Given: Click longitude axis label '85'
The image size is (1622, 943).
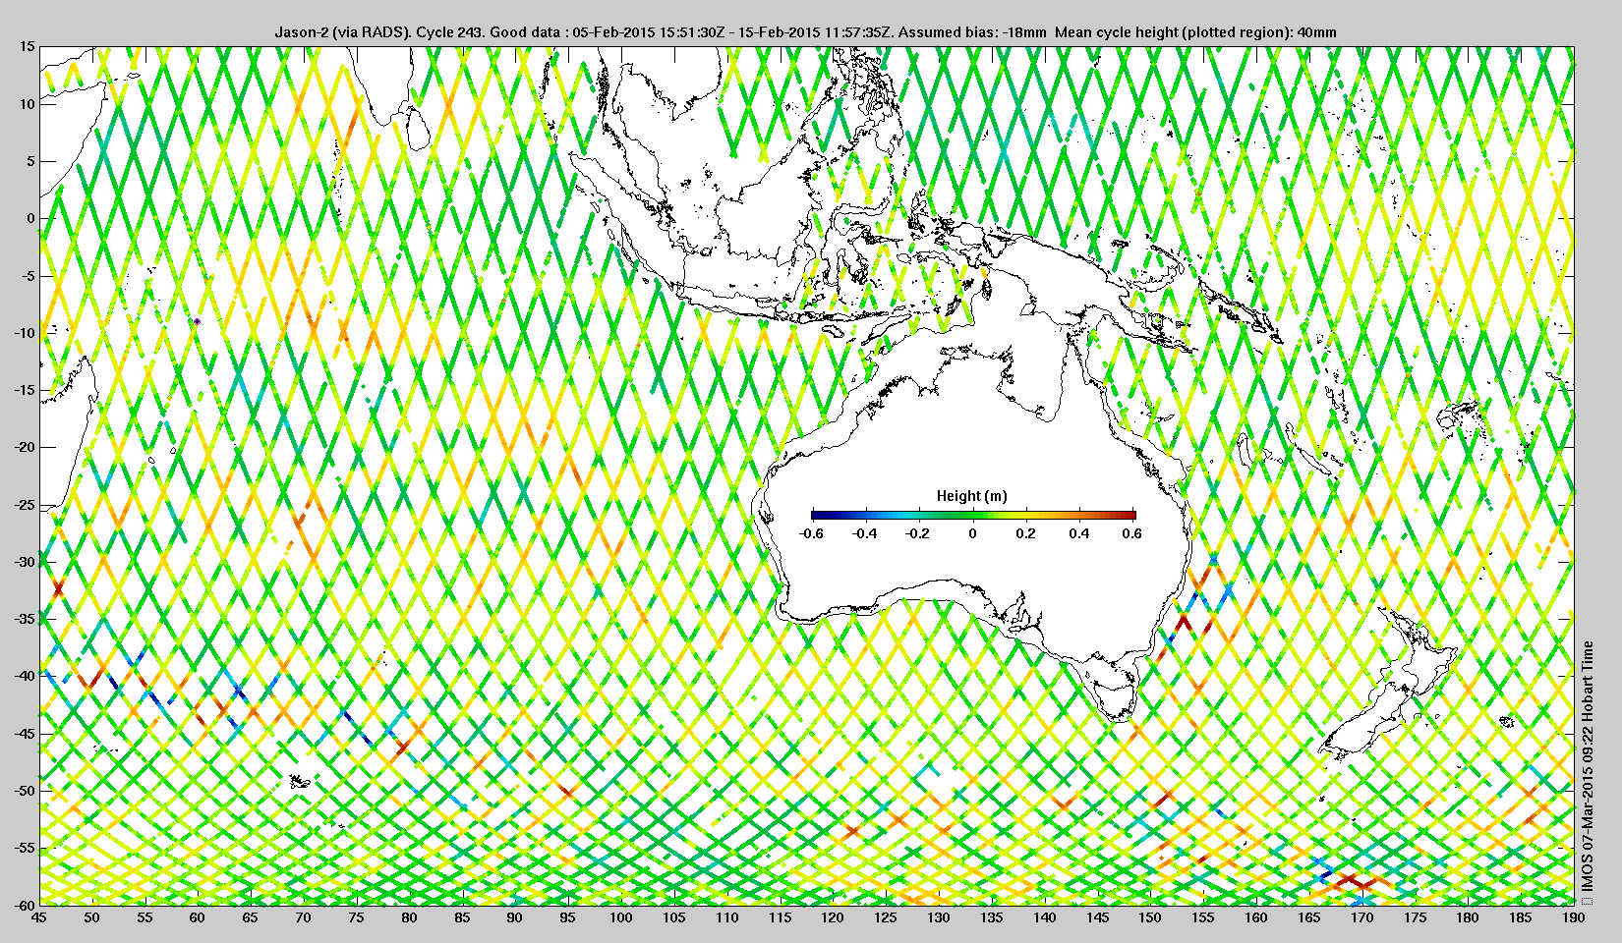Looking at the screenshot, I should point(462,918).
